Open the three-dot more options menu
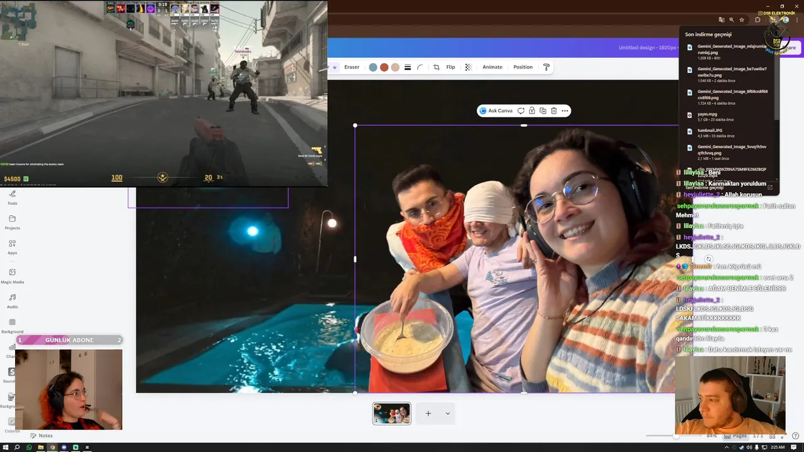804x452 pixels. tap(565, 110)
